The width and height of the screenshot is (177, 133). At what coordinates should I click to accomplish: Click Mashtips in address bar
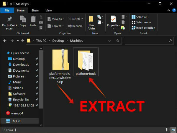tap(76, 41)
